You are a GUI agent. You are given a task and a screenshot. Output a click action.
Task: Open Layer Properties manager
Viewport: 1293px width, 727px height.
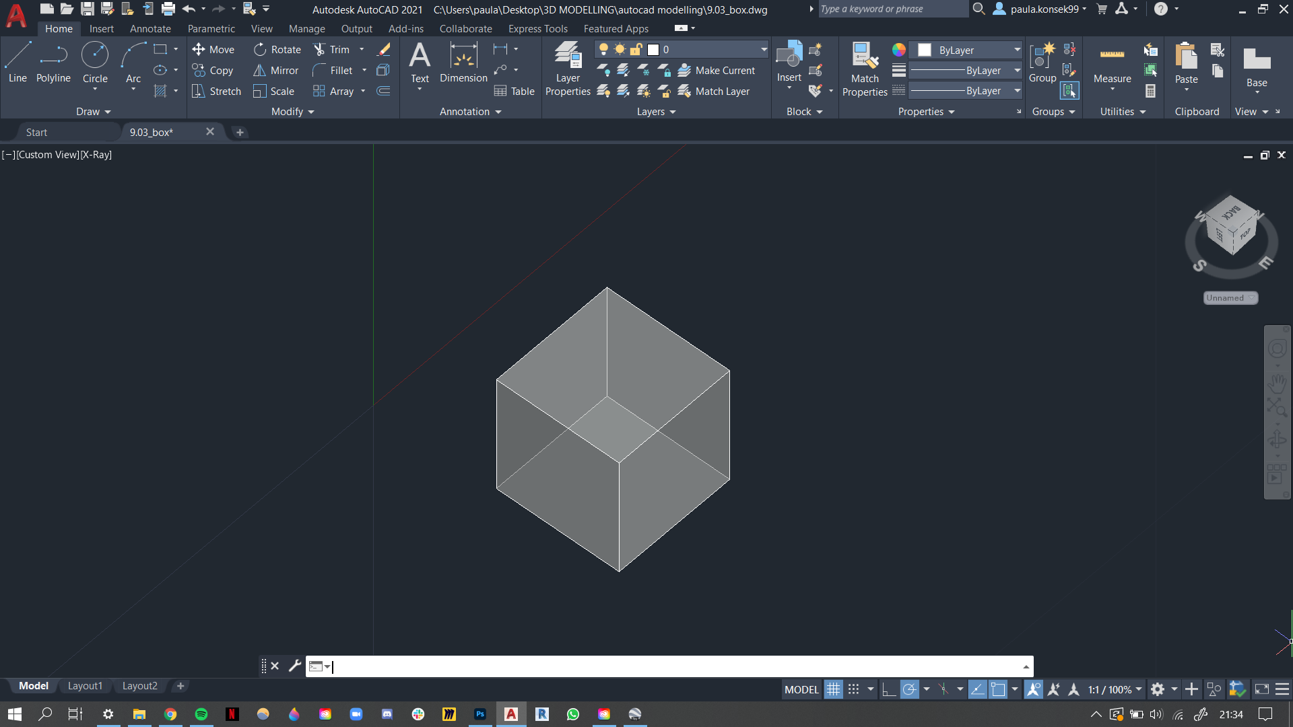[568, 68]
